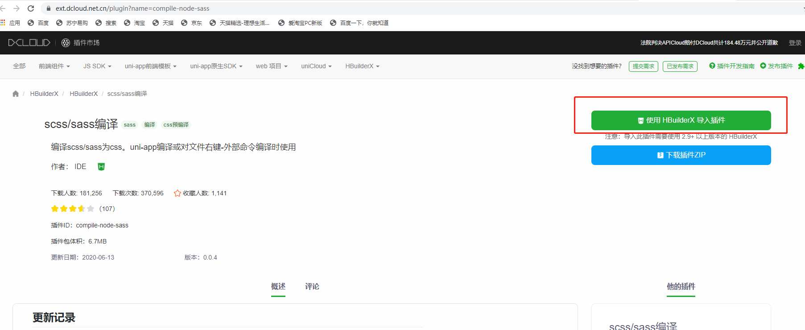
Task: Click the 下载插件ZIP button
Action: click(681, 155)
